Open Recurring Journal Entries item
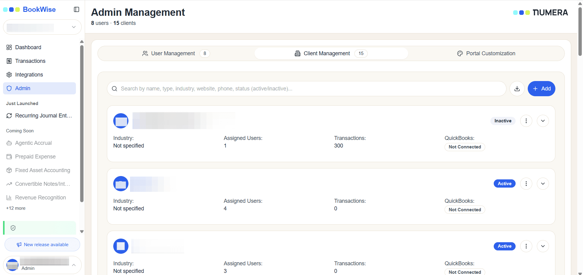This screenshot has width=583, height=275. 39,116
